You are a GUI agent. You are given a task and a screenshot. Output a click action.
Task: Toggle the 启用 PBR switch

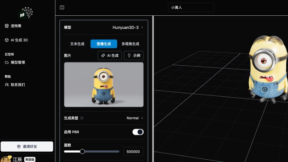(138, 132)
